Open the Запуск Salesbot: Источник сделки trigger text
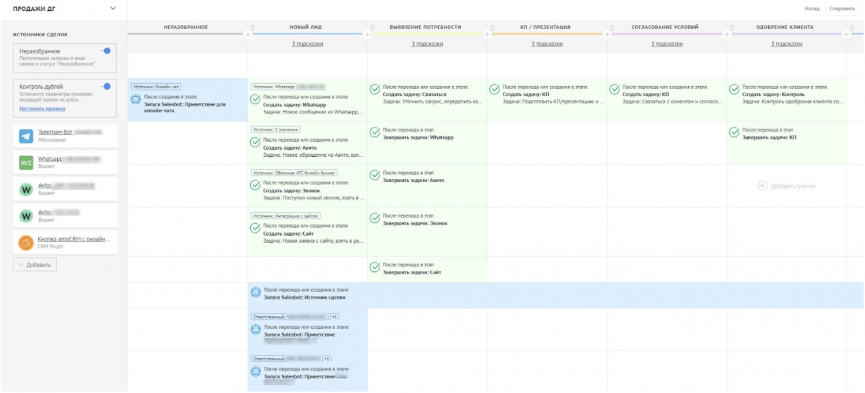The width and height of the screenshot is (865, 393). (x=304, y=297)
